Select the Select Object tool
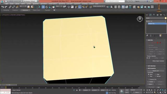Viewport: 167px width, 94px height. pyautogui.click(x=28, y=7)
